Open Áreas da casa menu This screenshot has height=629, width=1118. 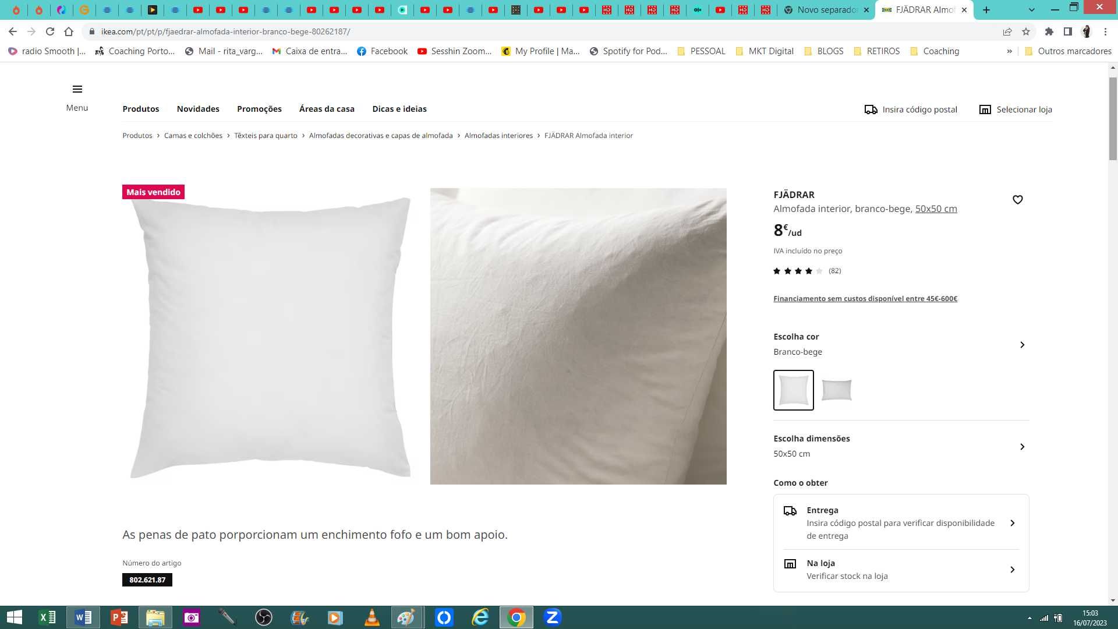pyautogui.click(x=327, y=109)
